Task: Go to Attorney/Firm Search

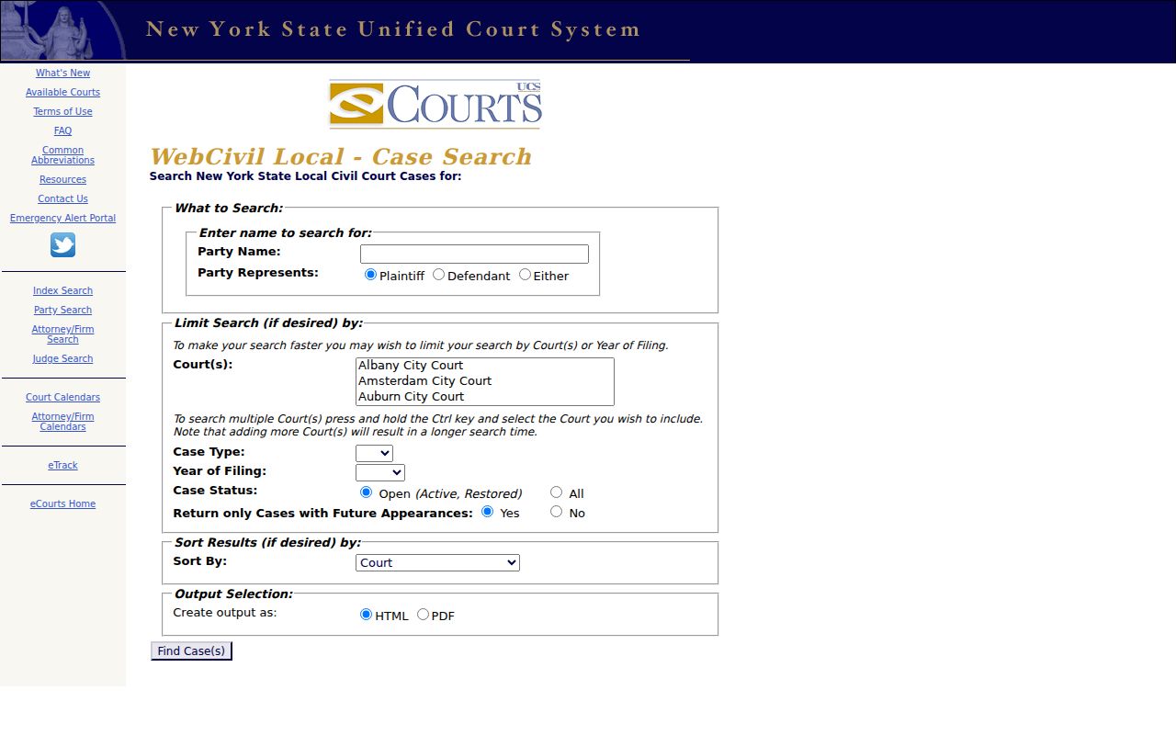Action: (62, 334)
